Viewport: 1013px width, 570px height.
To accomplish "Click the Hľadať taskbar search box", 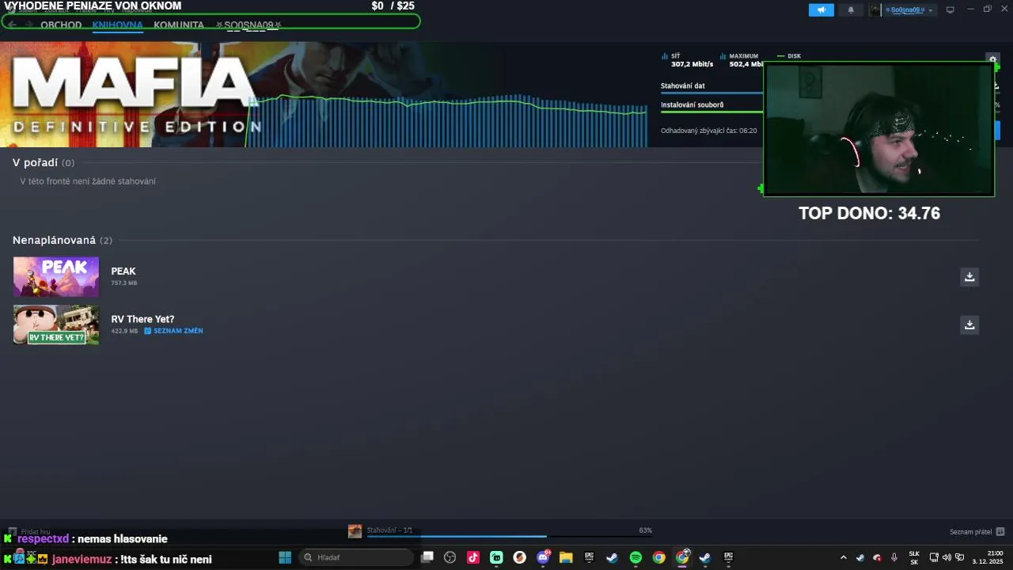I will tap(356, 557).
